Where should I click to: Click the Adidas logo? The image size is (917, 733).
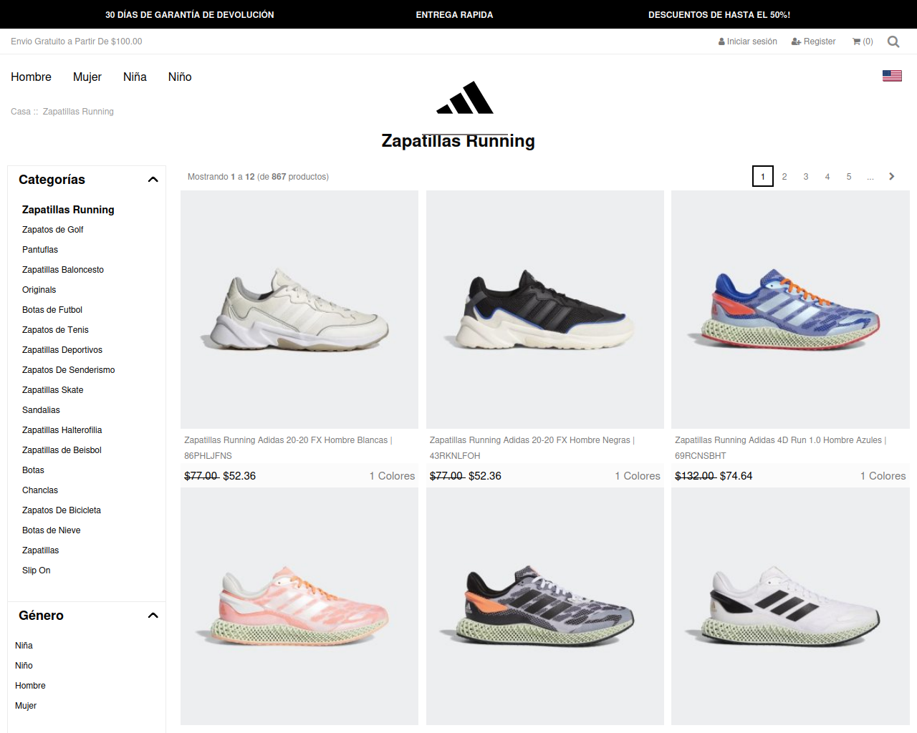point(465,98)
